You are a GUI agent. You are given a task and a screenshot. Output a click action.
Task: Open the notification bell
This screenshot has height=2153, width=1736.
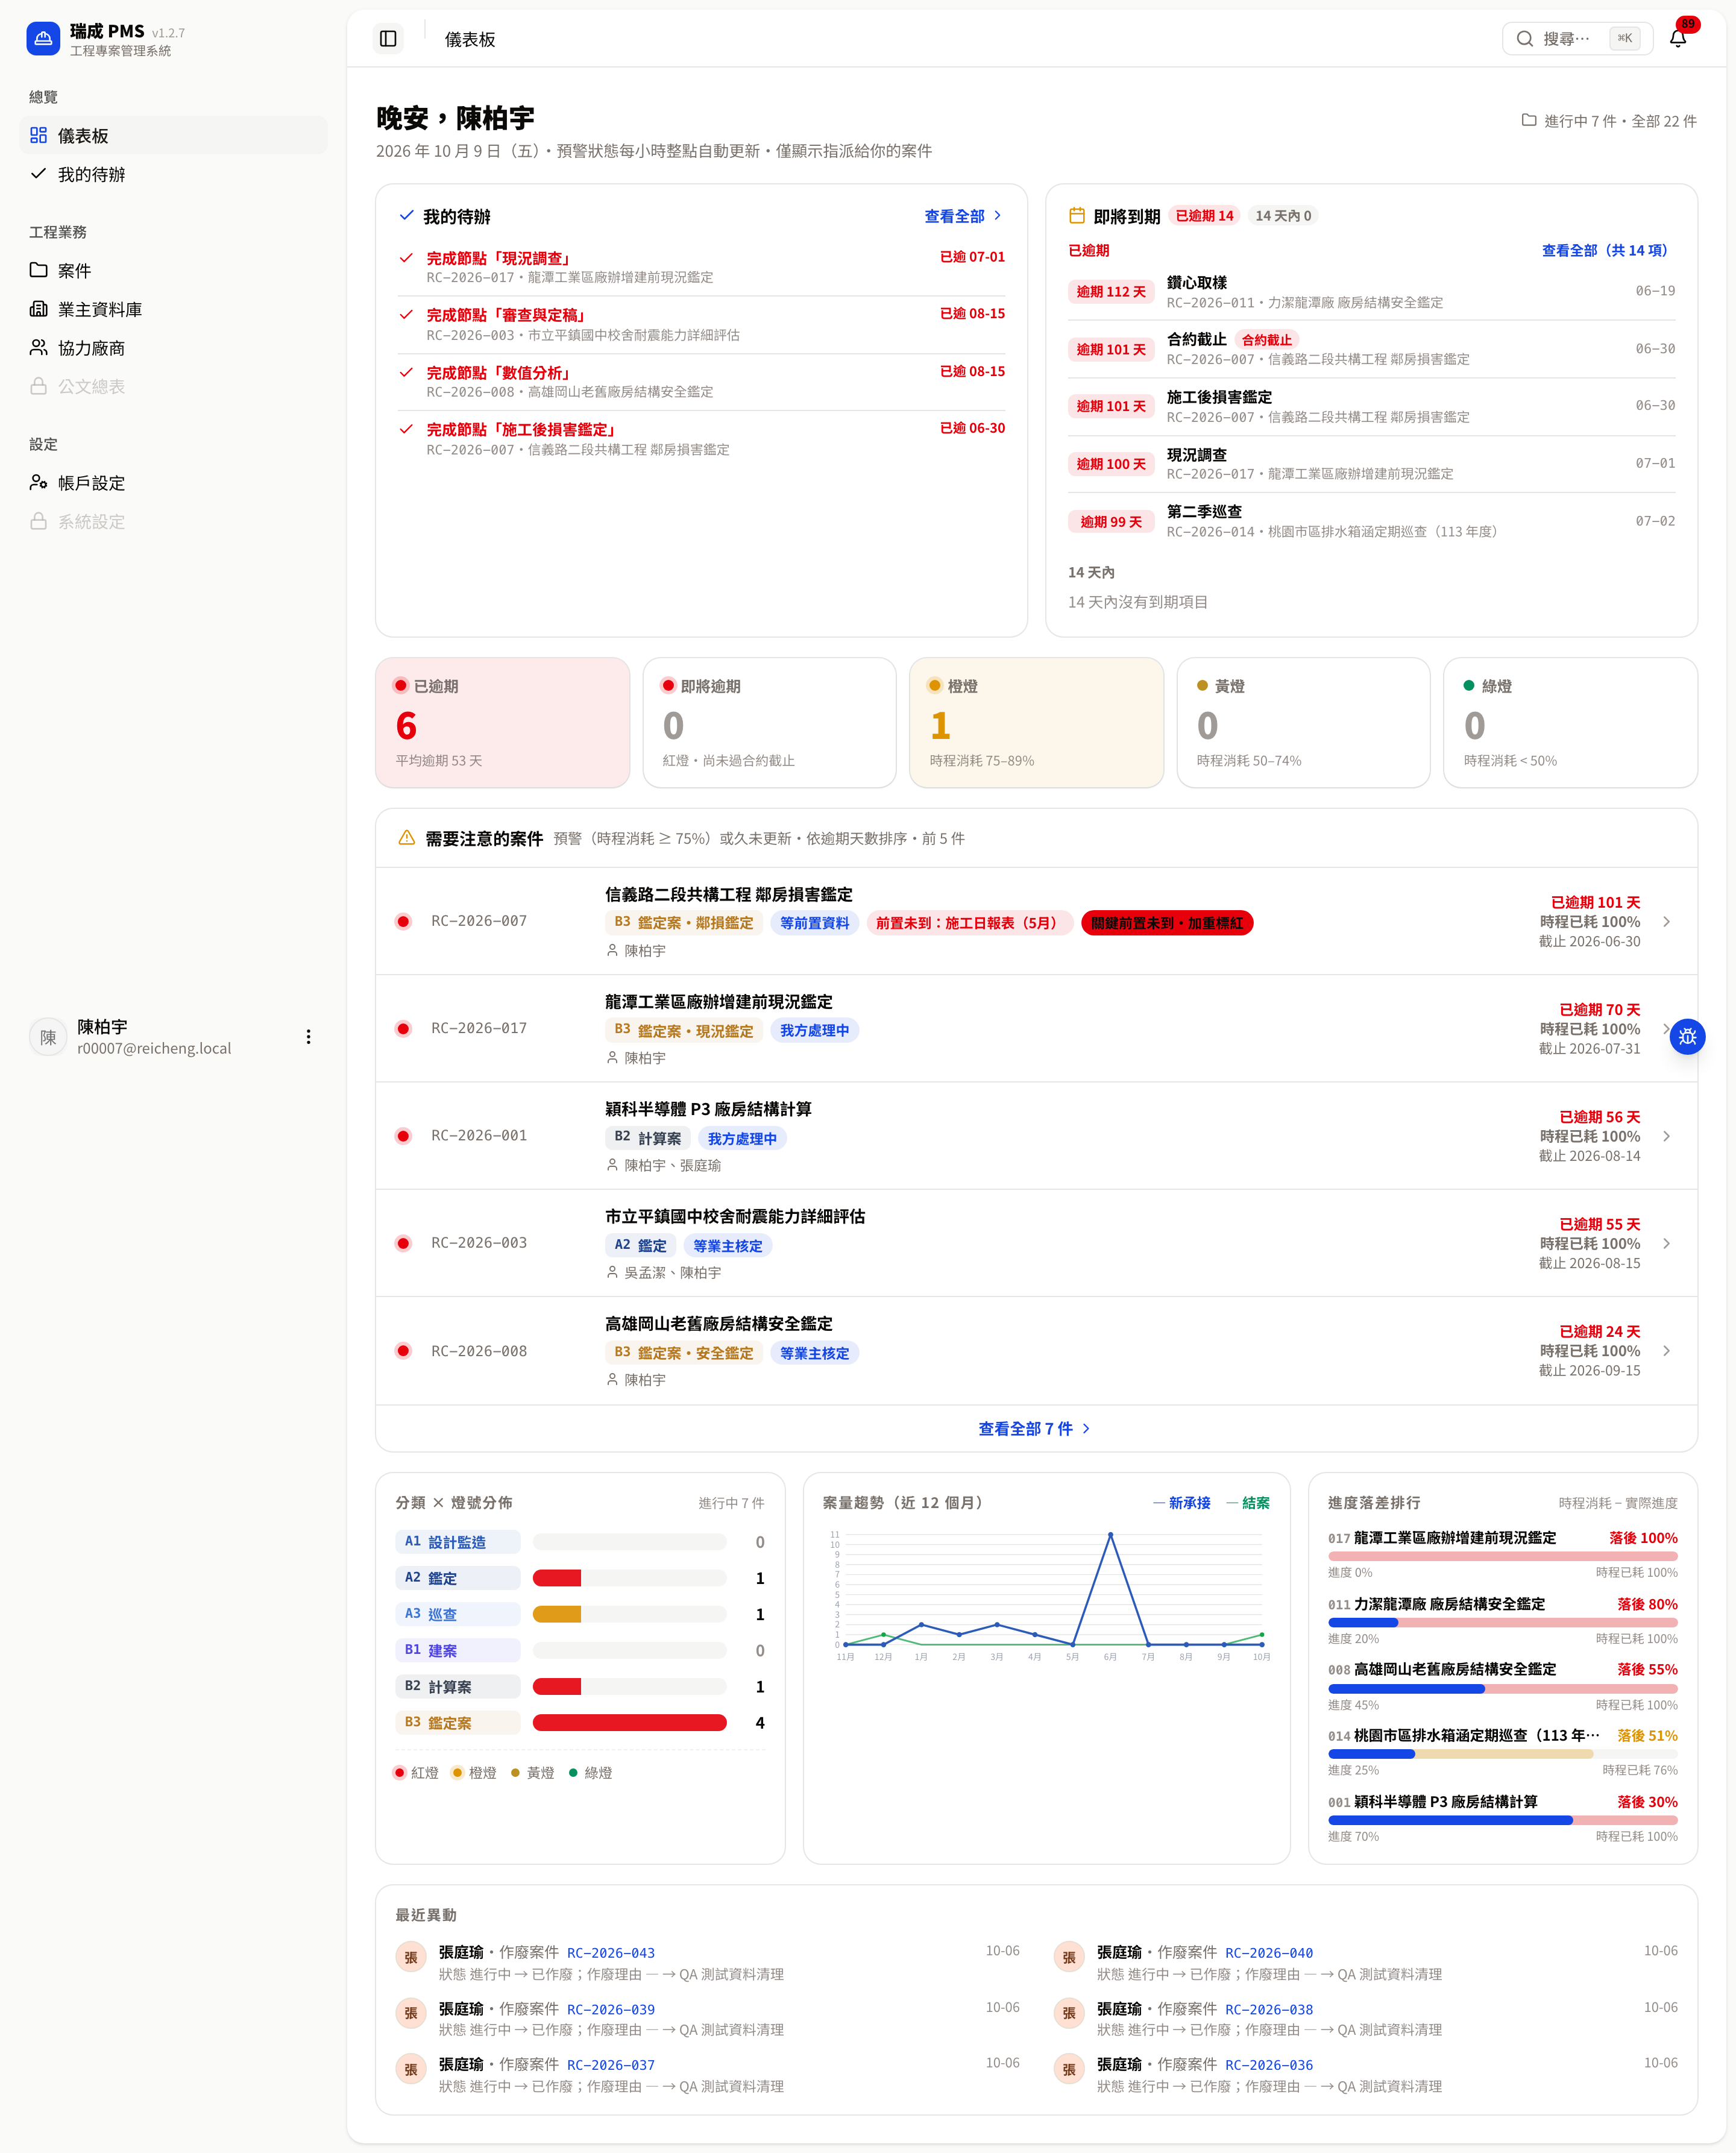click(1678, 39)
